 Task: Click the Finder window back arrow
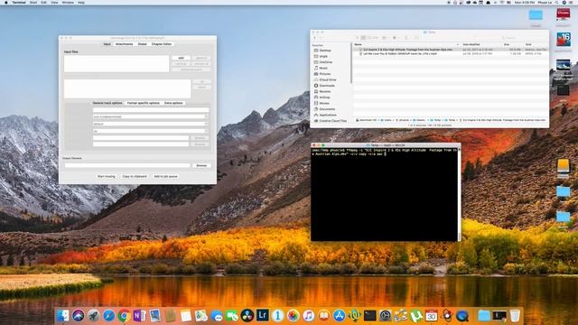[x=315, y=38]
